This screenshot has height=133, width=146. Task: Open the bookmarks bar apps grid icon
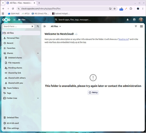coord(3,14)
